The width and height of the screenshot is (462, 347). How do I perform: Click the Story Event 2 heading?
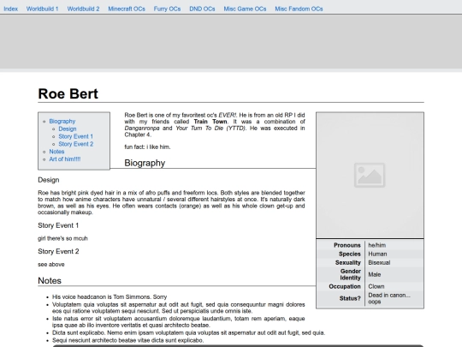click(58, 251)
